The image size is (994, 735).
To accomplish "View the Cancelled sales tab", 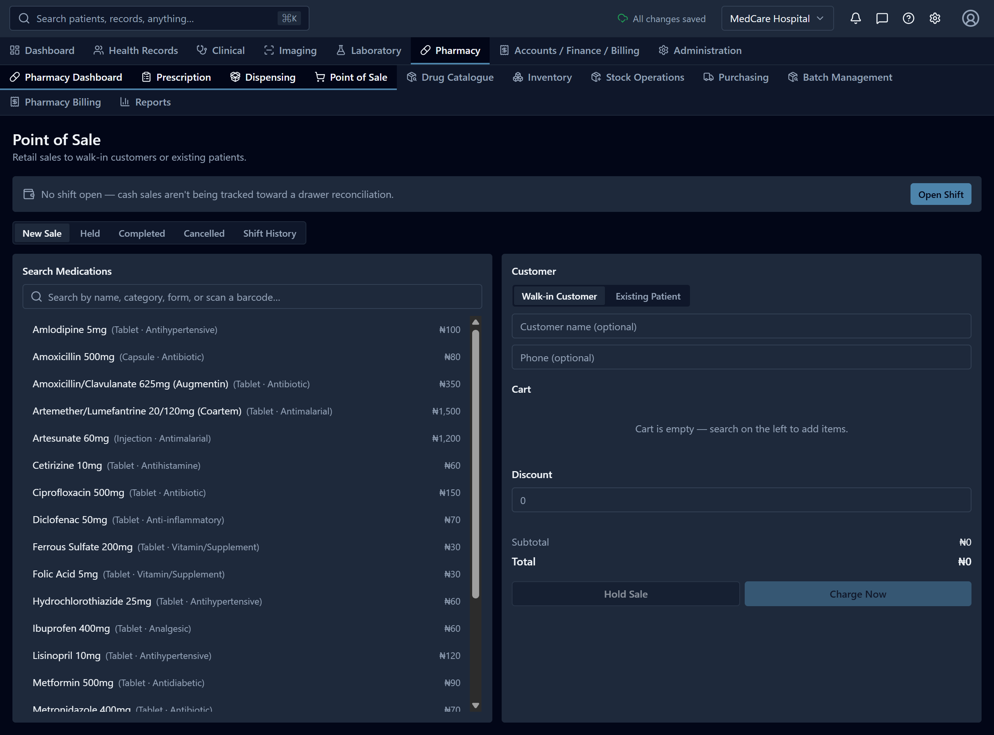I will [x=204, y=233].
